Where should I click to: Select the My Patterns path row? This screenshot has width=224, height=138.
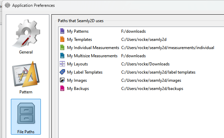click(x=78, y=31)
